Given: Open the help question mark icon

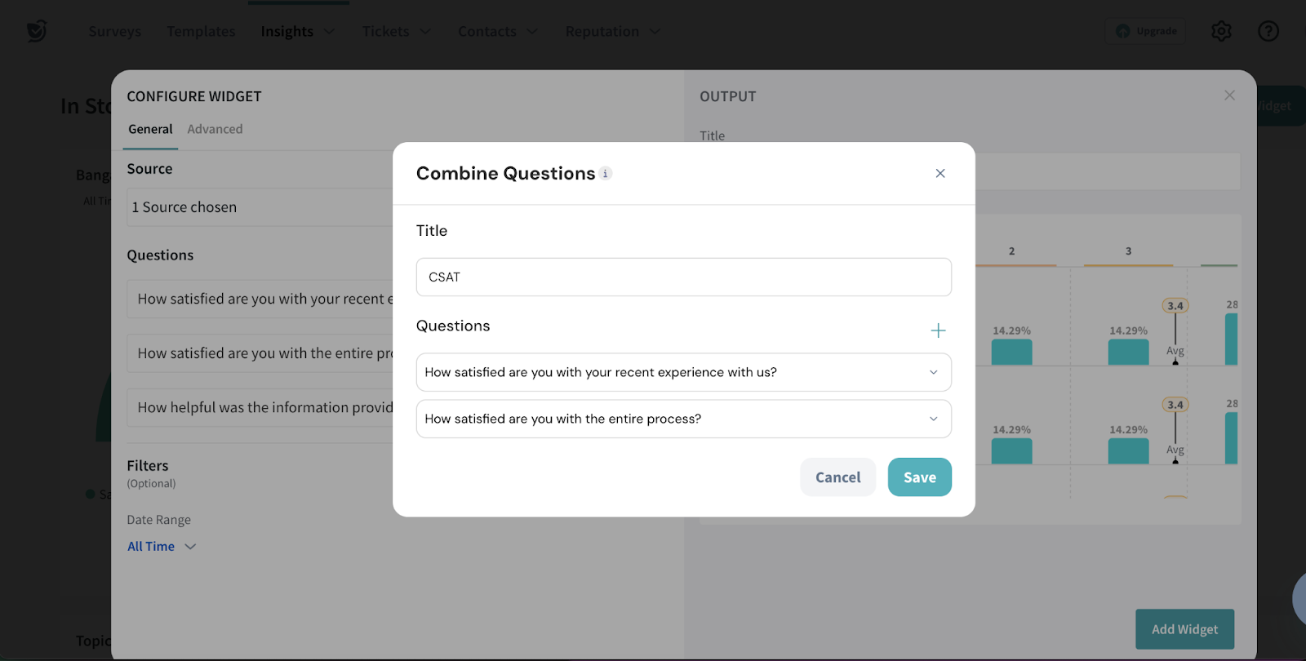Looking at the screenshot, I should coord(1268,31).
